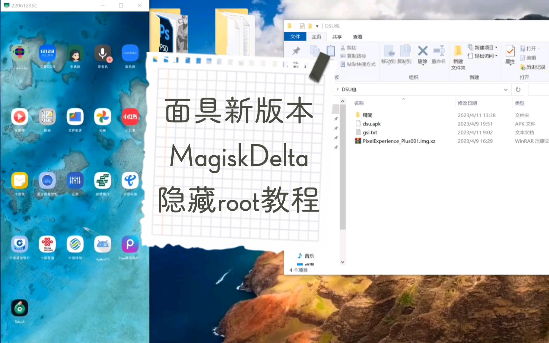Launch the 音效 equalizer app
549x343 pixels.
click(x=75, y=180)
